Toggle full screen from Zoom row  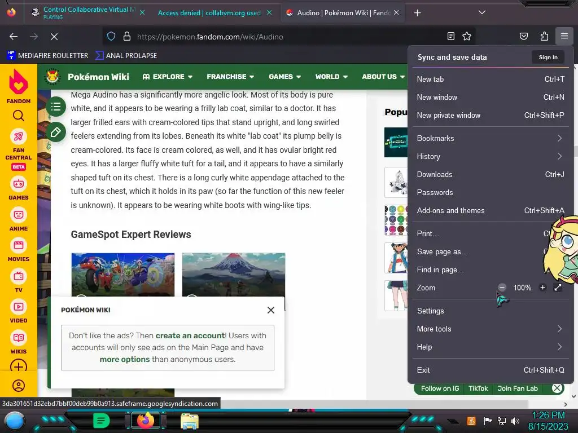(558, 288)
